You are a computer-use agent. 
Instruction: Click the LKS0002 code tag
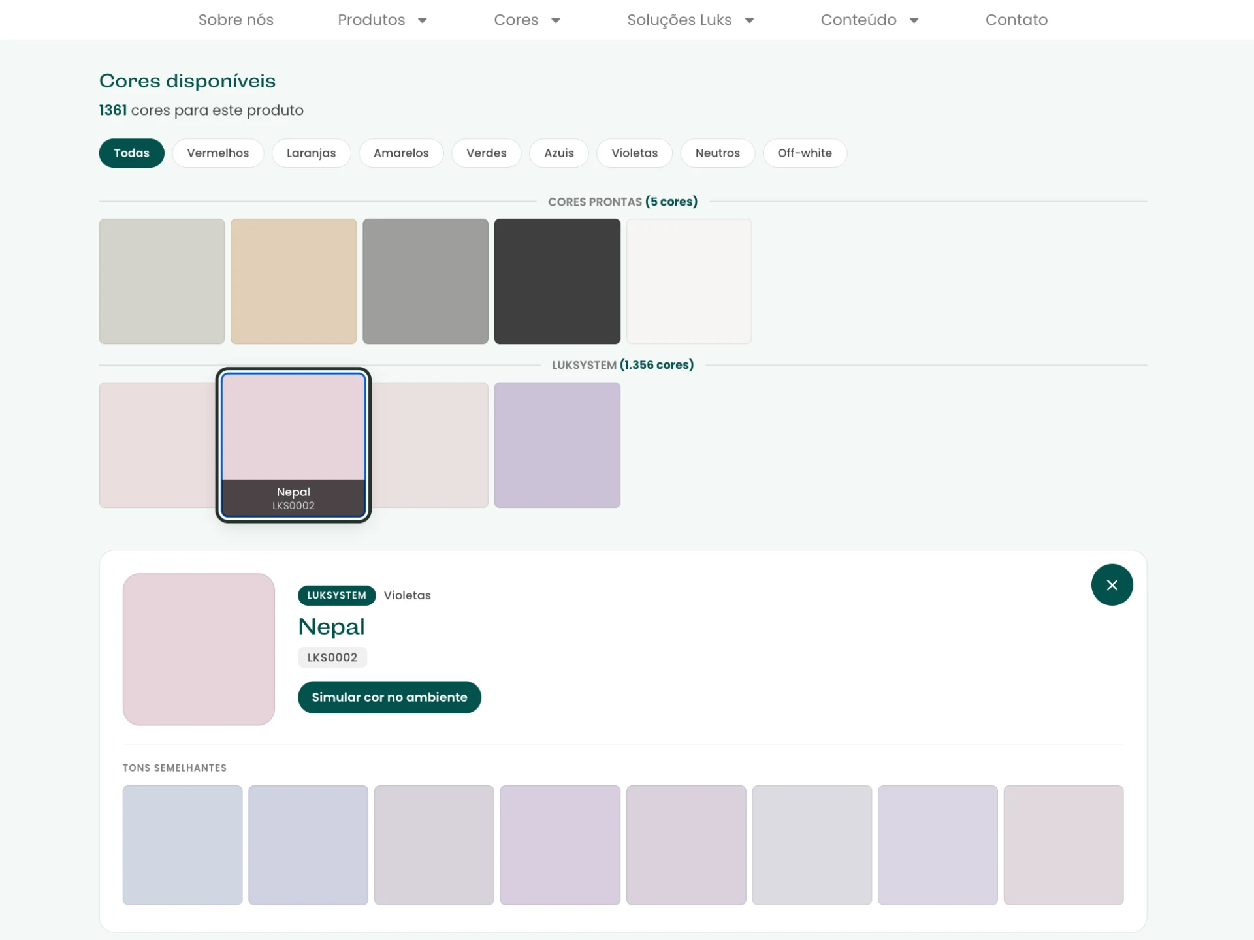click(x=332, y=657)
